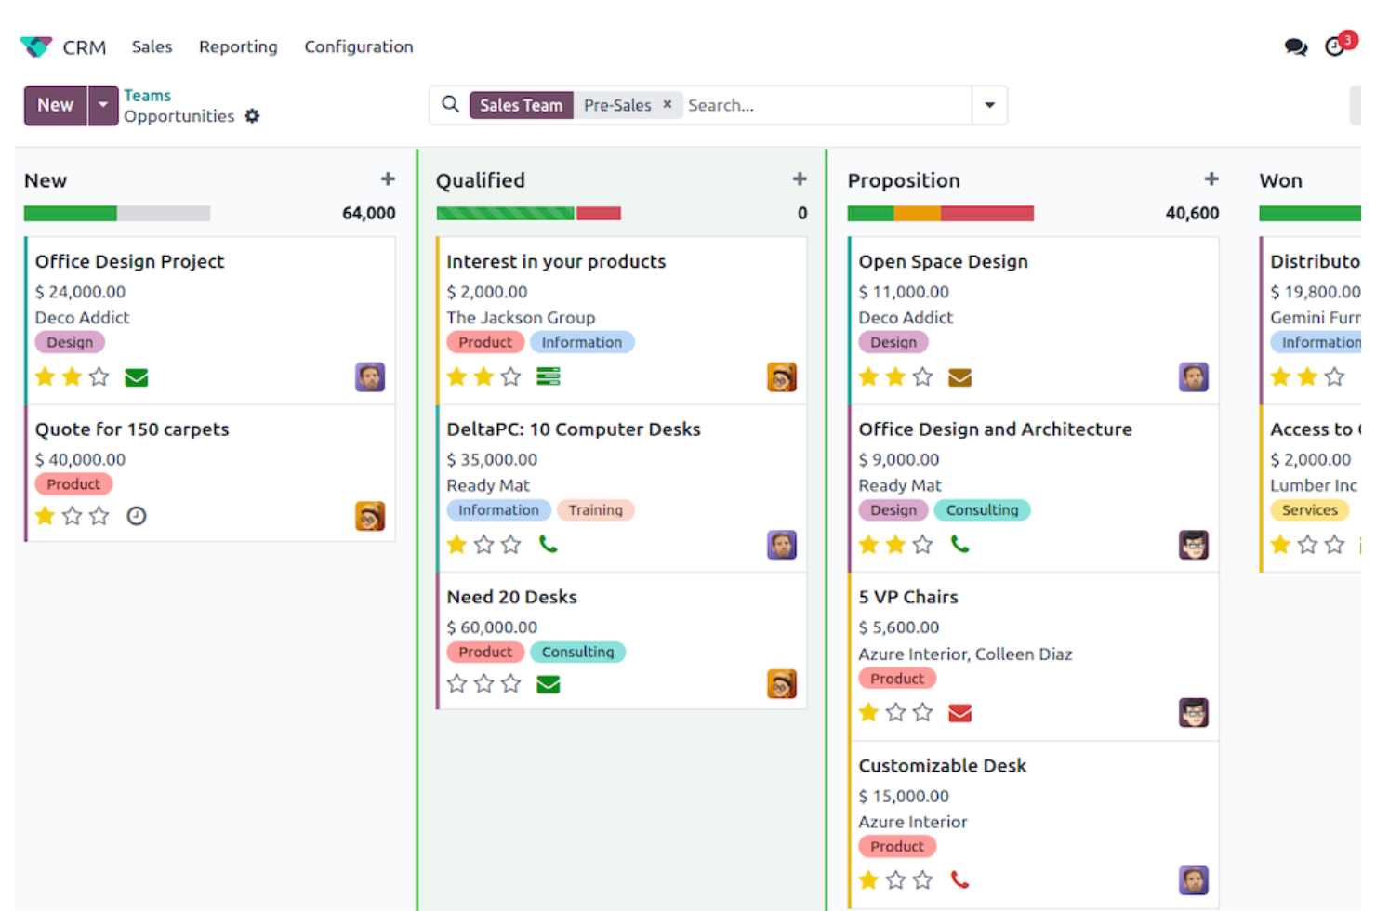The height and width of the screenshot is (911, 1376).
Task: Click the New opportunity button
Action: (56, 105)
